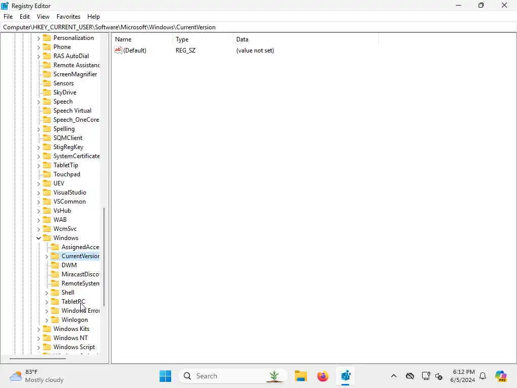Click the tree pane vertical scrollbar
The height and width of the screenshot is (388, 517).
104,257
